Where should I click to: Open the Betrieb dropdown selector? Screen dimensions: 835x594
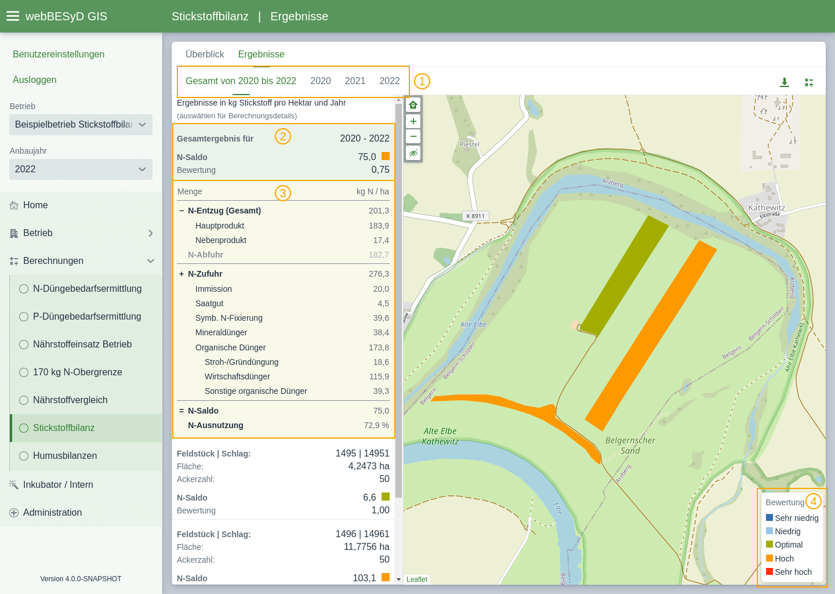(81, 125)
